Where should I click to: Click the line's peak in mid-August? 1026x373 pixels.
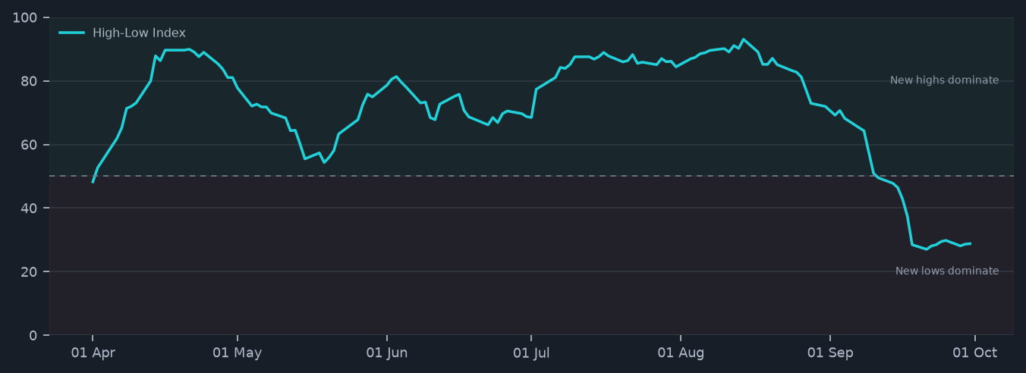coord(744,39)
